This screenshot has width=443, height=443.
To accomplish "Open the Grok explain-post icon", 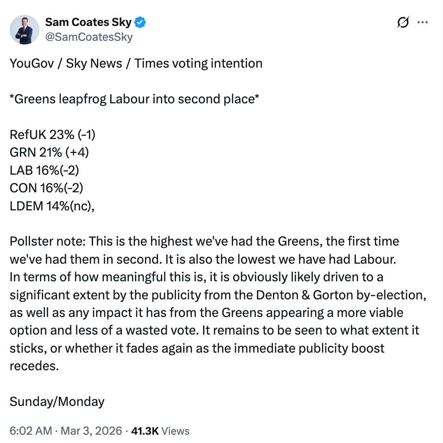I will (403, 23).
